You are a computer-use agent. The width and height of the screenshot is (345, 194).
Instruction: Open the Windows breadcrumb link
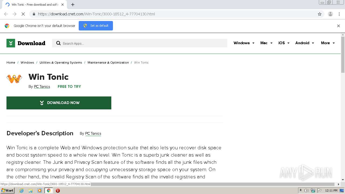pos(27,63)
